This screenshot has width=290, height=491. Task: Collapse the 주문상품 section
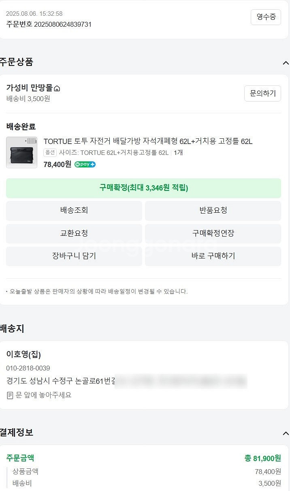coord(286,63)
